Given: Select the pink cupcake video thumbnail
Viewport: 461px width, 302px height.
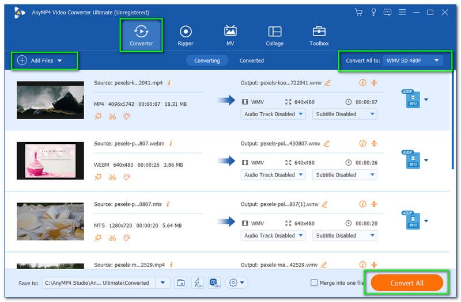Looking at the screenshot, I should pos(50,161).
